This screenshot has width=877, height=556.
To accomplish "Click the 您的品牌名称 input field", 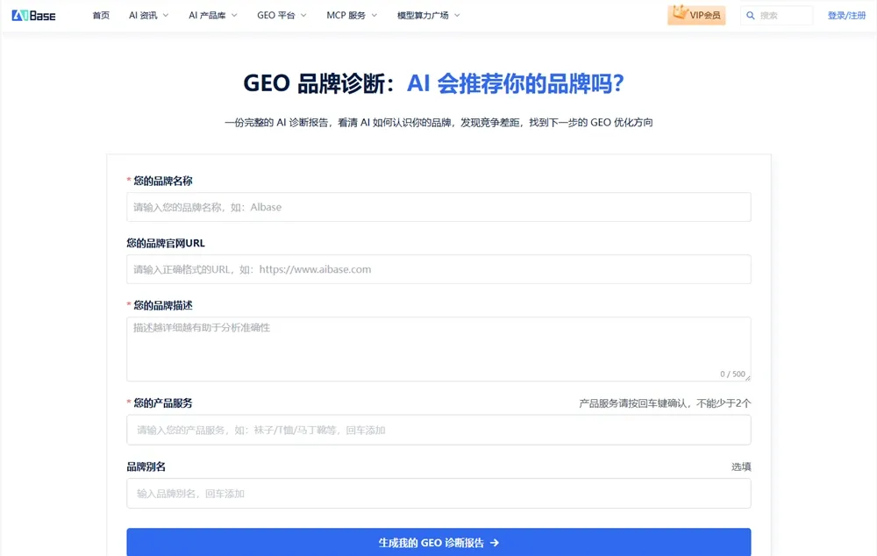I will (438, 207).
